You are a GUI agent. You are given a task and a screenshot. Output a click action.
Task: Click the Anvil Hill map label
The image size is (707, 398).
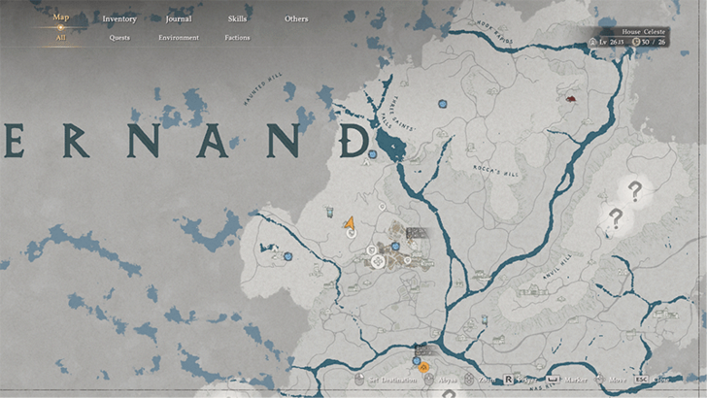coord(557,266)
